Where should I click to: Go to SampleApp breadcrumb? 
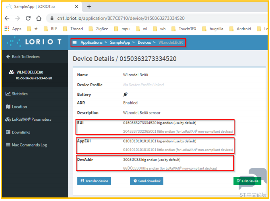(x=120, y=43)
